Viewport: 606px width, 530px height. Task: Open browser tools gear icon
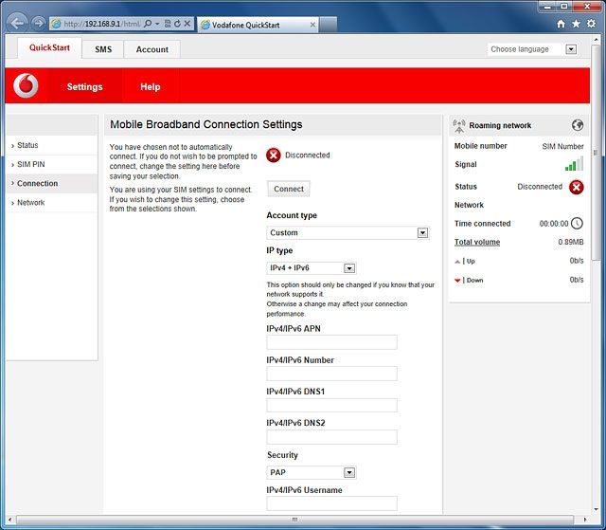[x=592, y=23]
